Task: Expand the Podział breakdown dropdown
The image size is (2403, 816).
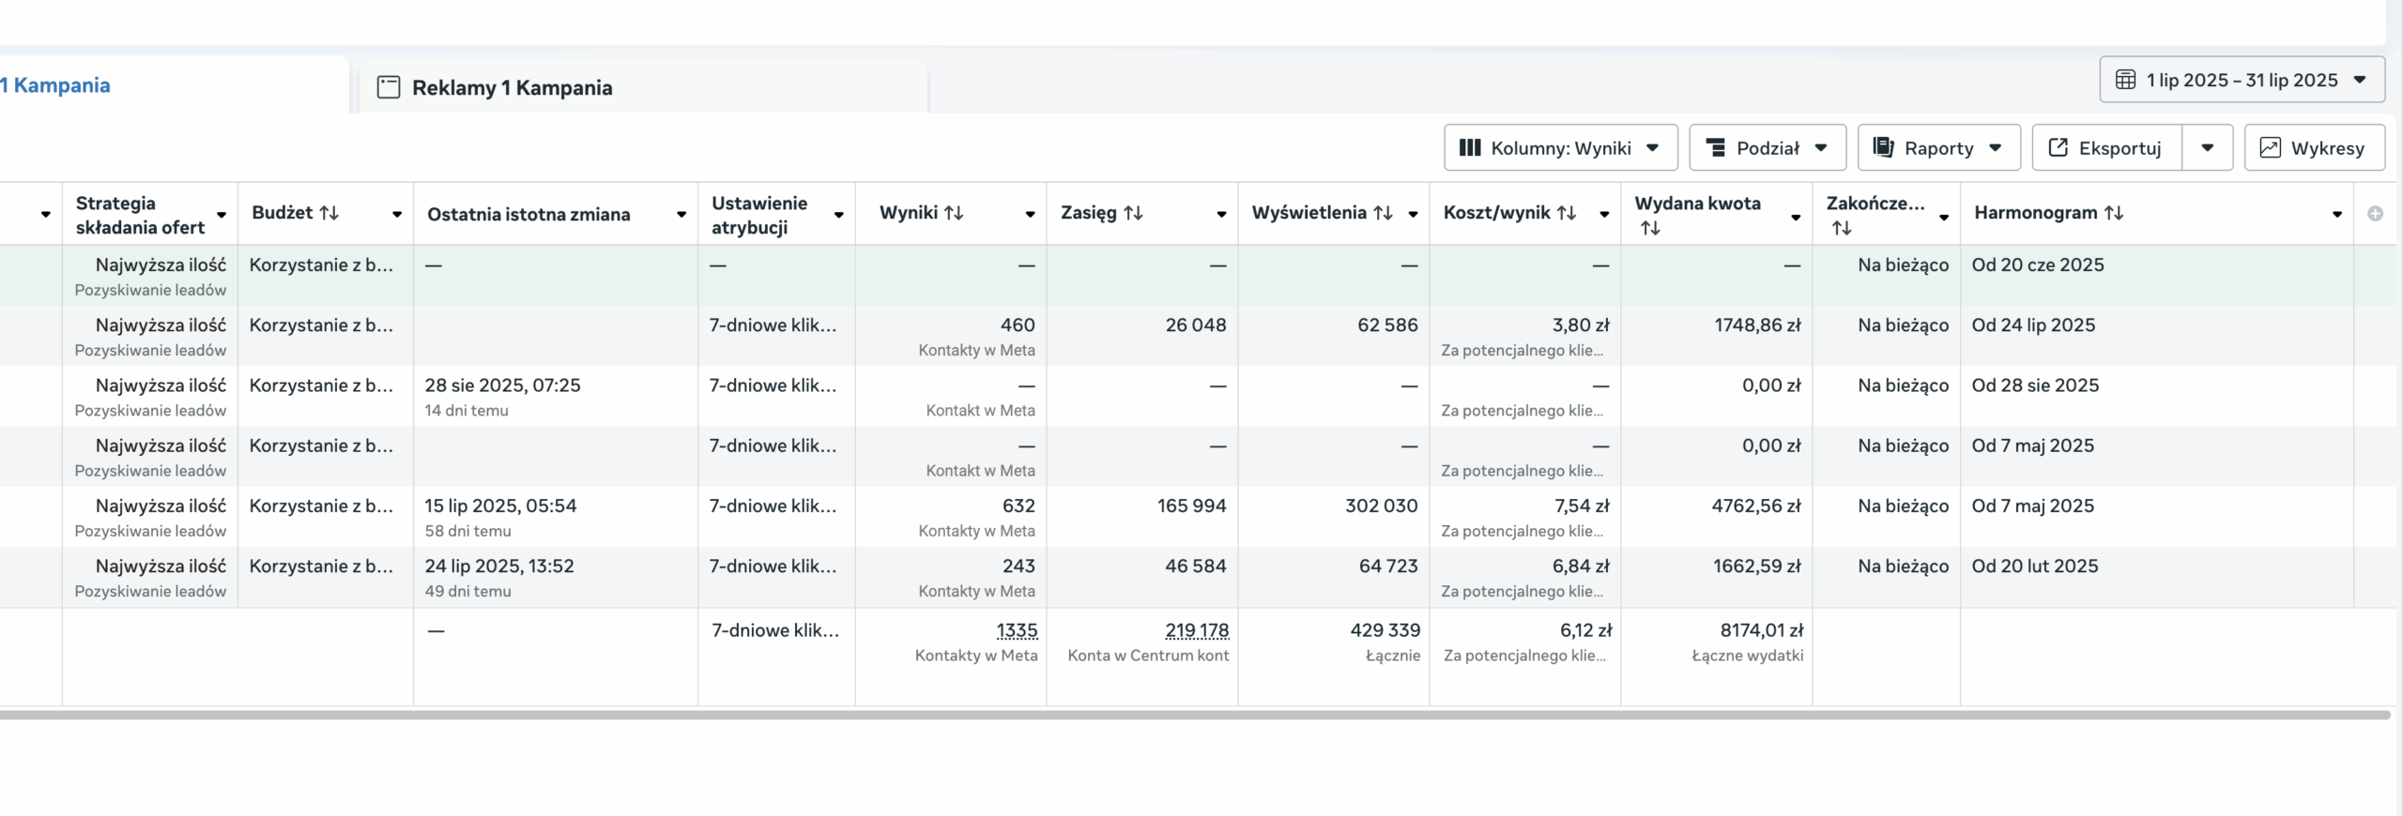Action: pos(1767,148)
